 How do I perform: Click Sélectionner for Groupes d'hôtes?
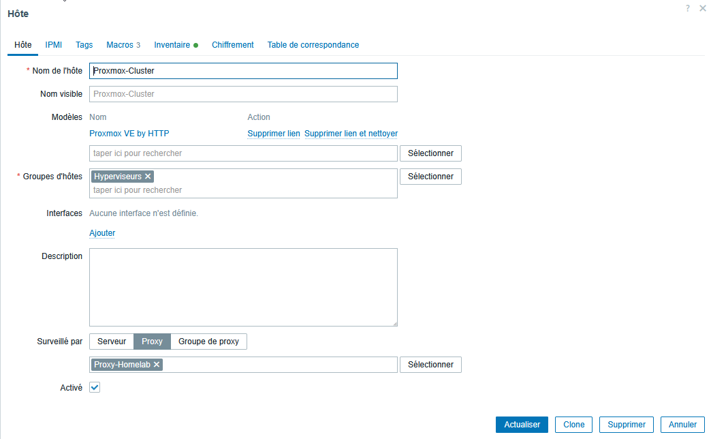[x=430, y=176]
